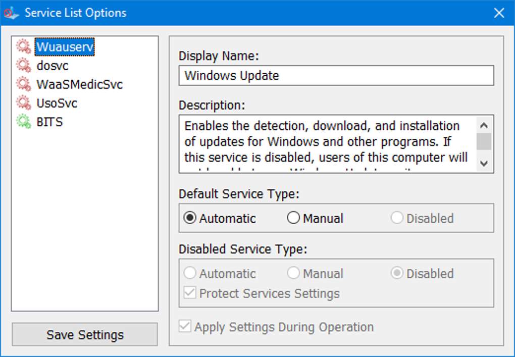
Task: Select the dosvc service entry
Action: 53,66
